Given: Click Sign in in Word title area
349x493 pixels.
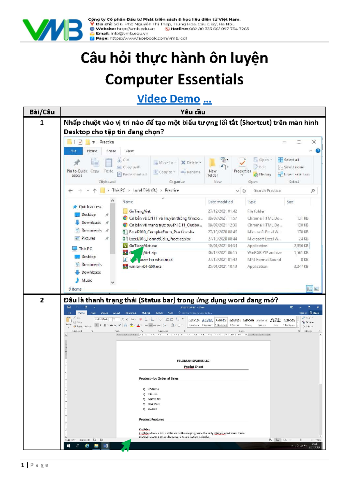Looking at the screenshot, I should [x=303, y=313].
